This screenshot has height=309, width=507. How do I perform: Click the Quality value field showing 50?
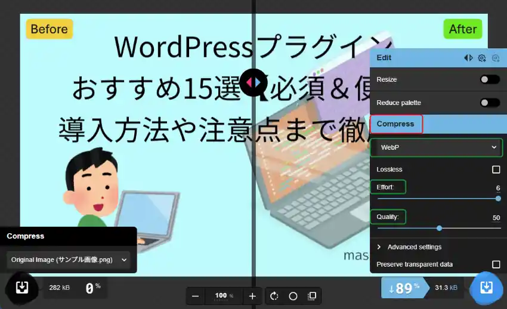click(x=496, y=218)
